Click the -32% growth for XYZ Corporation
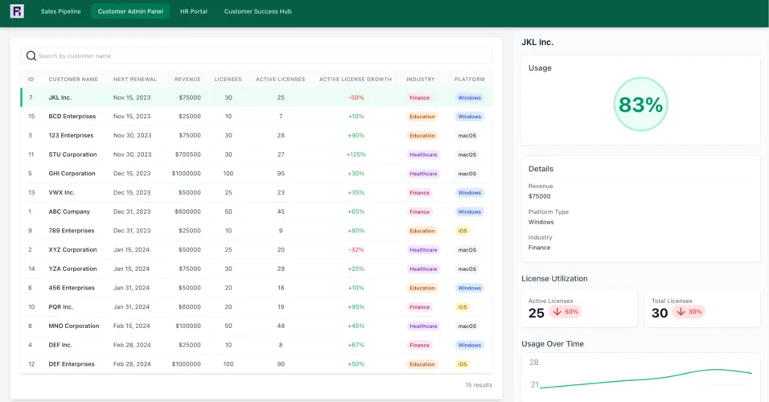The height and width of the screenshot is (402, 769). click(x=356, y=249)
